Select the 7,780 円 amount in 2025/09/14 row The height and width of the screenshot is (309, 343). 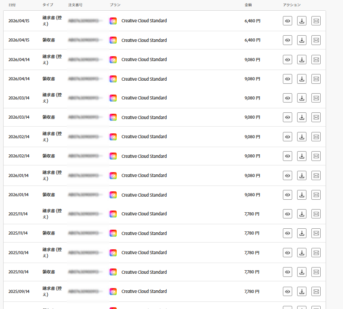[x=252, y=291]
